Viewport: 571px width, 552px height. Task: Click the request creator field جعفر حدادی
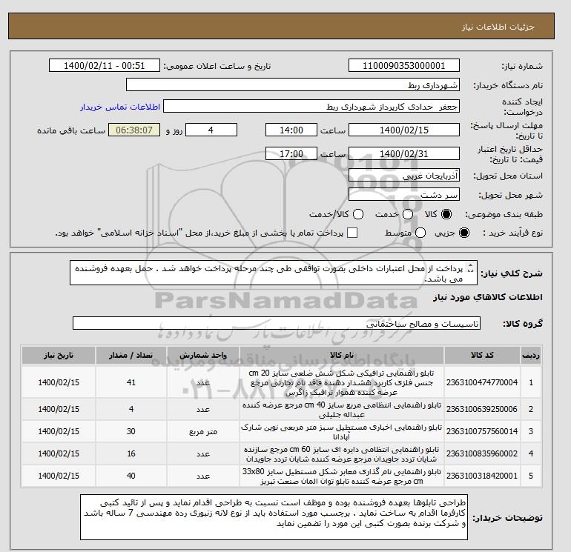coord(311,107)
